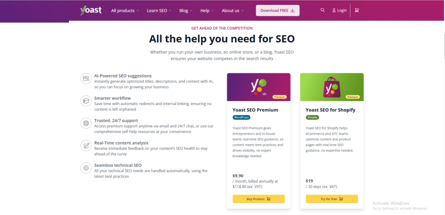Open the Help menu
445x215 pixels.
pyautogui.click(x=207, y=10)
